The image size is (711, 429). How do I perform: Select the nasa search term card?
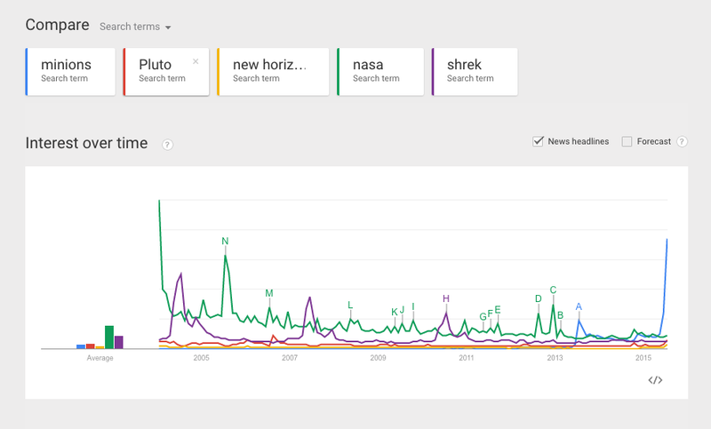pos(379,71)
